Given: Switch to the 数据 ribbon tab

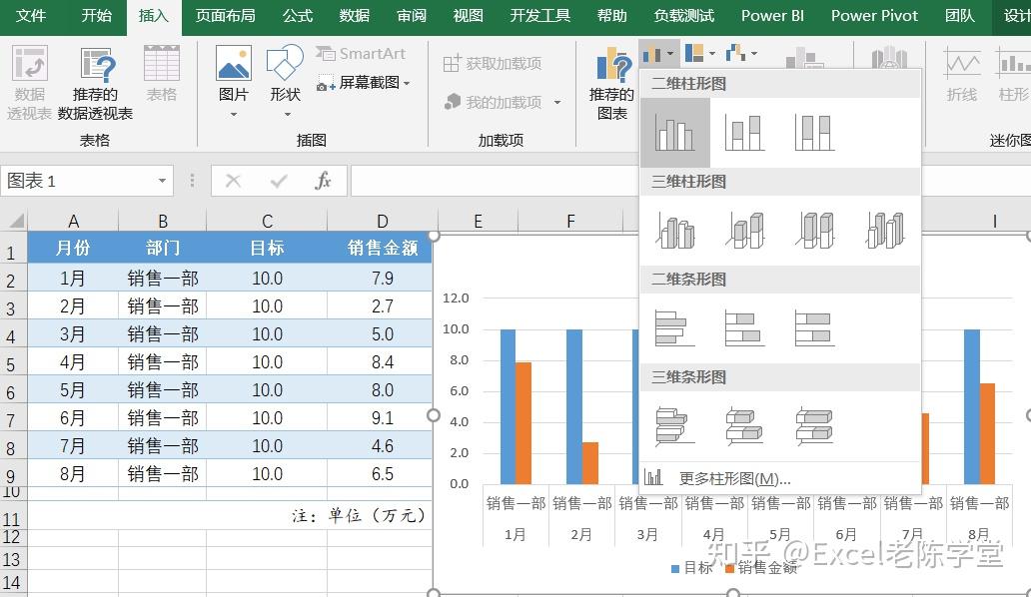Looking at the screenshot, I should point(354,16).
